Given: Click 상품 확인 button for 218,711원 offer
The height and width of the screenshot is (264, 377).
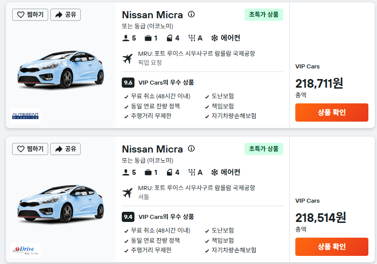Looking at the screenshot, I should (x=331, y=112).
